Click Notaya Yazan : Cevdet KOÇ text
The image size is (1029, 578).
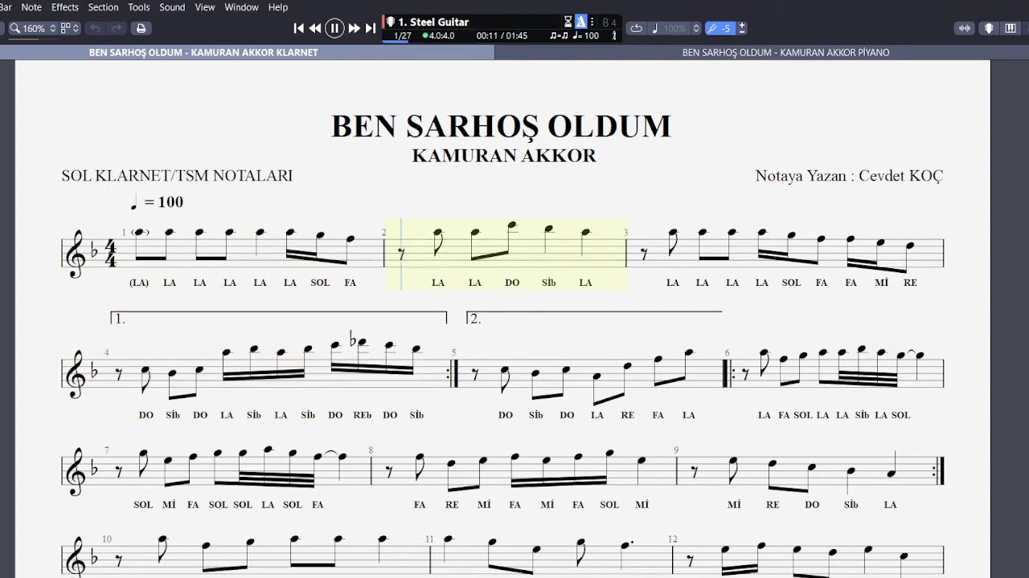click(x=849, y=176)
